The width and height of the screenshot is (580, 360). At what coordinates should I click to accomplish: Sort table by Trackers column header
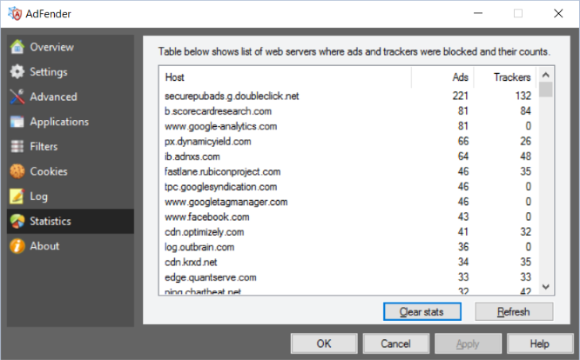pyautogui.click(x=505, y=77)
